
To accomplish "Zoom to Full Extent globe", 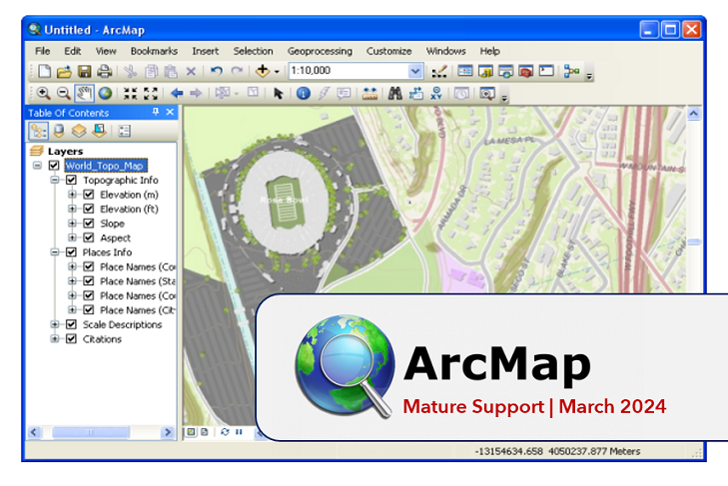I will pos(105,93).
